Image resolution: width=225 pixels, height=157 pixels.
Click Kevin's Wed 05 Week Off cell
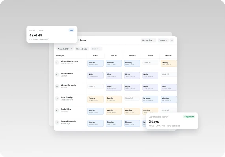point(169,110)
